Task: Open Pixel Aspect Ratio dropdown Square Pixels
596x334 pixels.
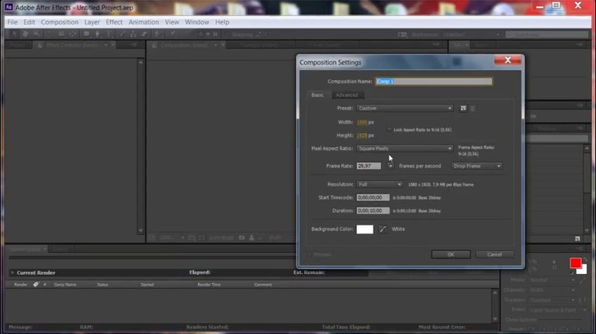Action: 405,148
